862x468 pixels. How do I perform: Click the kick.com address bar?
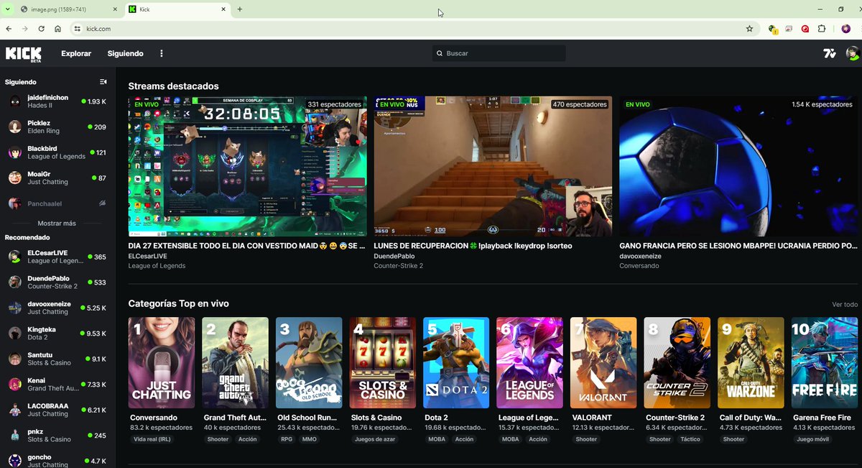point(413,29)
